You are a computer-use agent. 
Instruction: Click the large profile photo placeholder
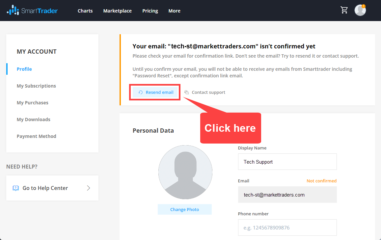(185, 172)
